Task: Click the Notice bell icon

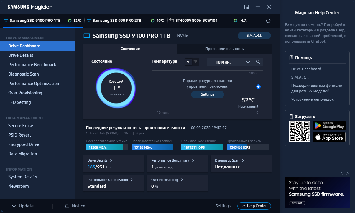Action: 67,206
